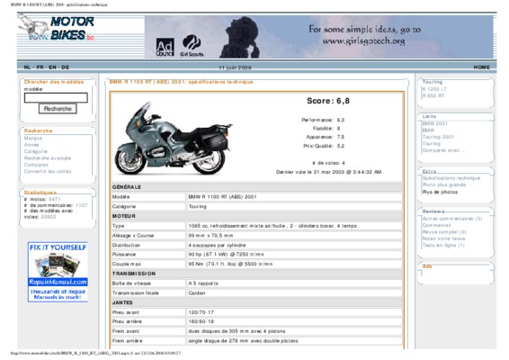
Task: Select the Boîte de vitesse value A 5 rapports
Action: point(203,283)
